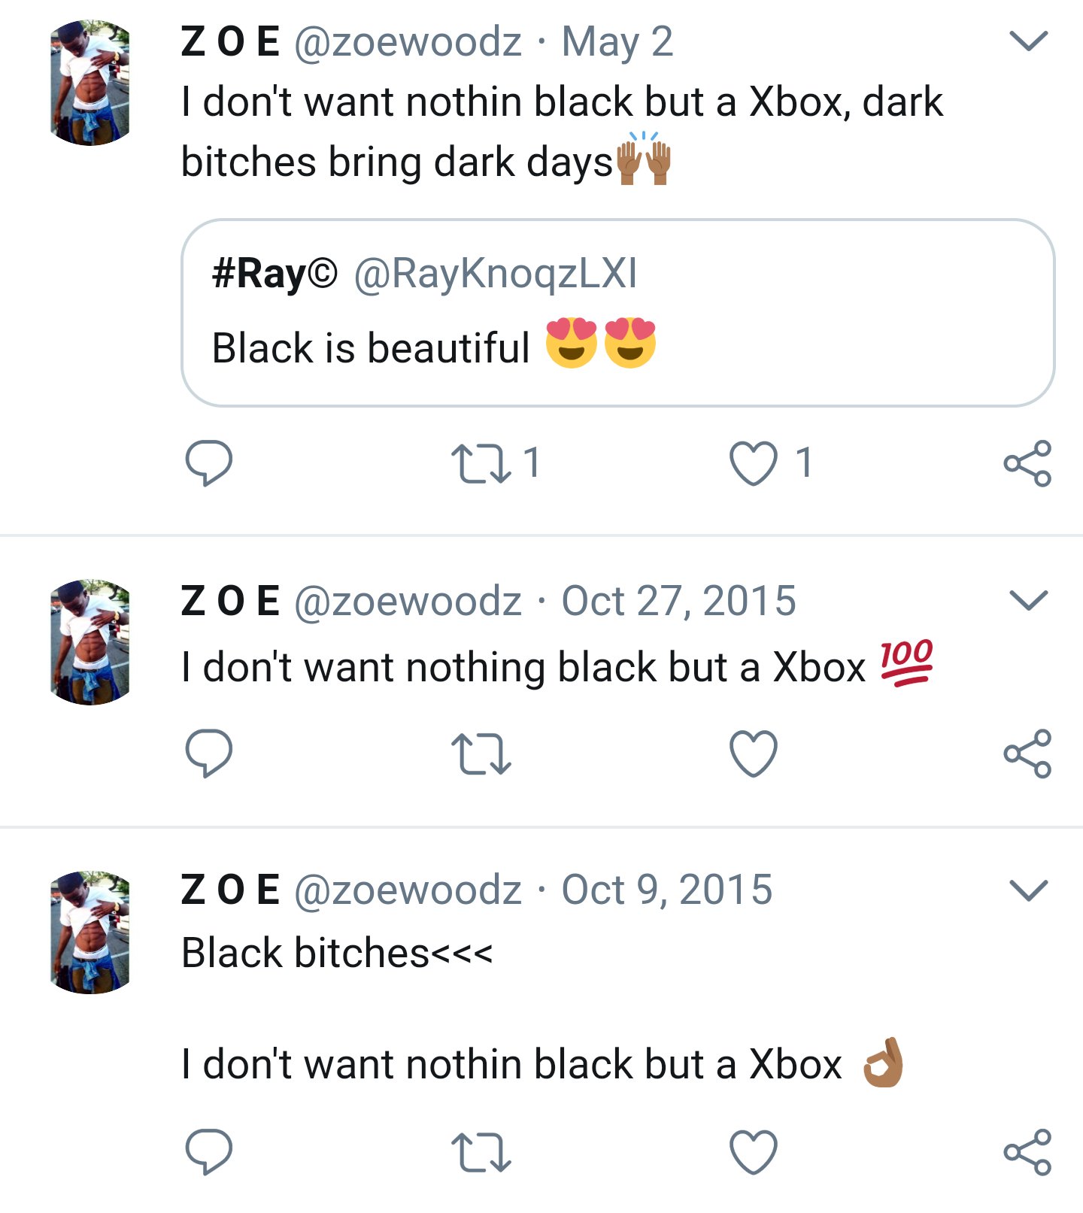Reply to the Oct 27, 2015 tweet

(x=208, y=752)
